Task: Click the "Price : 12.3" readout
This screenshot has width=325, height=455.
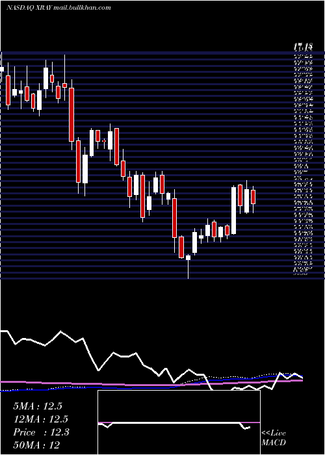Action: click(x=41, y=432)
